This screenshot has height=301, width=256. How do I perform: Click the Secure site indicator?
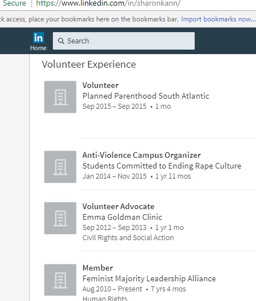click(15, 3)
